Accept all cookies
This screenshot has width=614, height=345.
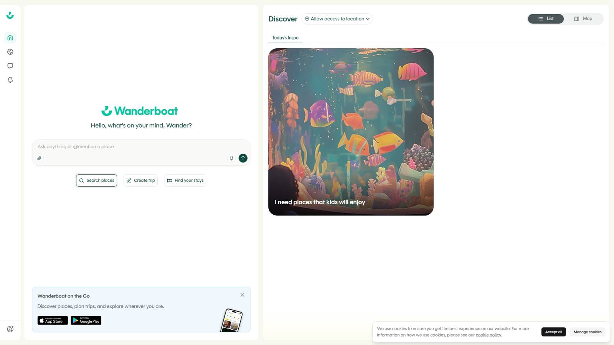553,332
